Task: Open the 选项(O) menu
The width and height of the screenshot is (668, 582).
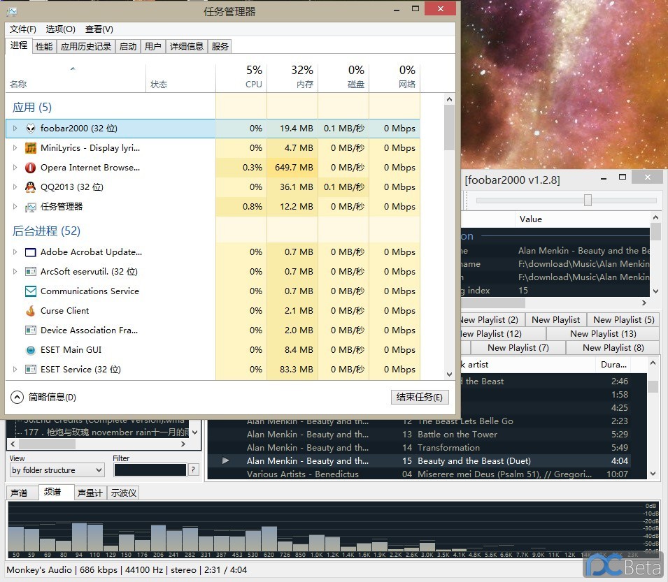Action: (60, 29)
